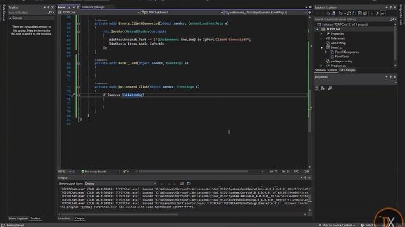Image resolution: width=405 pixels, height=227 pixels.
Task: Open Pending Changes Filter in Solution Explorer
Action: coord(341,13)
